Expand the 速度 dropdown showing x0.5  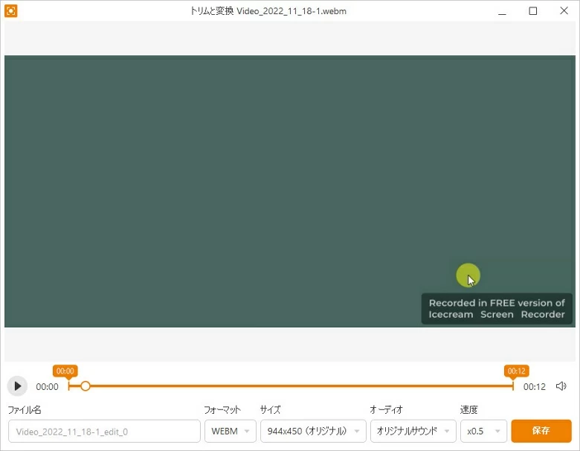pos(483,431)
